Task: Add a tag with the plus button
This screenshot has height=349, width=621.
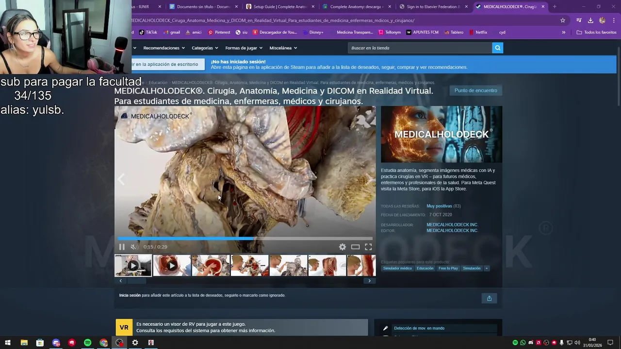Action: point(487,269)
